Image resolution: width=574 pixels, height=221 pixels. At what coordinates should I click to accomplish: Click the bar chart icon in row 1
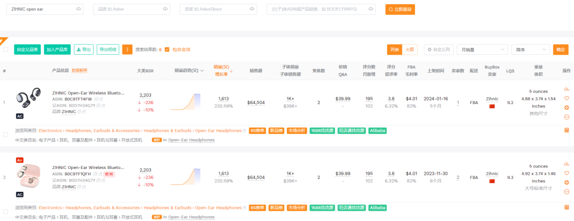(567, 89)
